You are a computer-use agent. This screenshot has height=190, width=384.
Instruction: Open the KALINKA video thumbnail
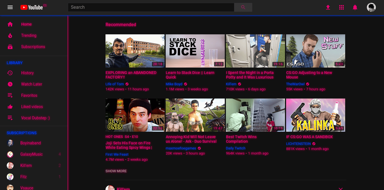(316, 115)
